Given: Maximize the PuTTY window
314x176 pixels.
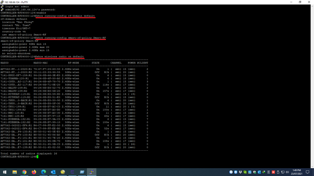Looking at the screenshot, I should point(300,2).
